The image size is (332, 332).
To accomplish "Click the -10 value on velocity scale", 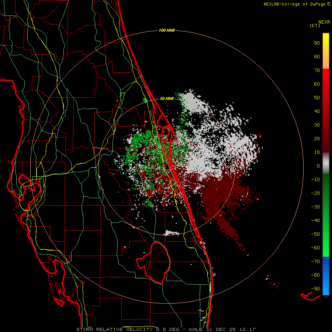I will click(x=315, y=180).
